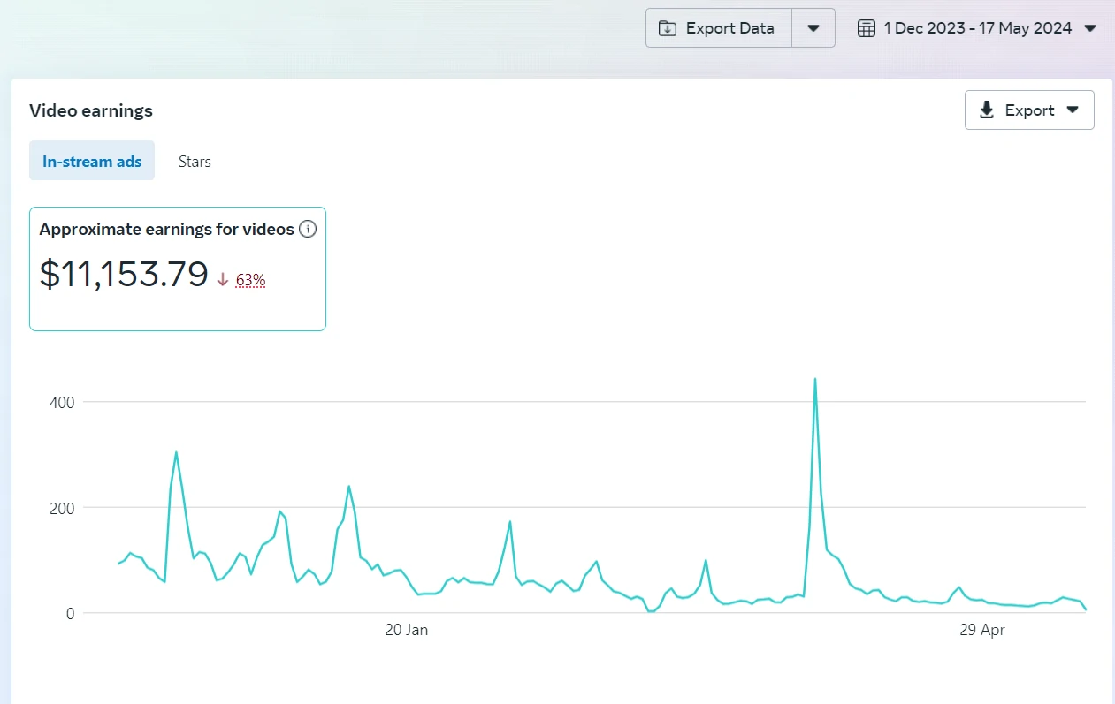Click the red down arrow trend icon
The height and width of the screenshot is (704, 1115).
224,280
